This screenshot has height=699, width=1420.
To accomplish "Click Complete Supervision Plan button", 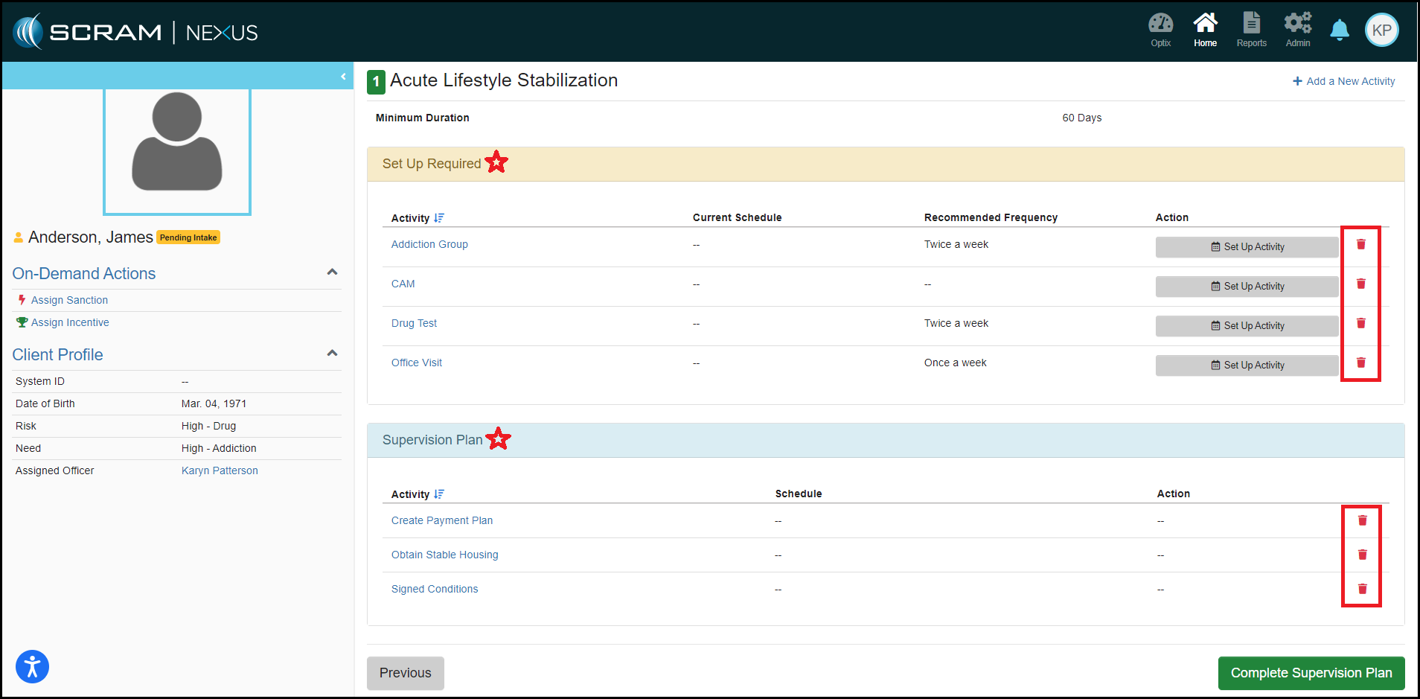I will (1311, 673).
